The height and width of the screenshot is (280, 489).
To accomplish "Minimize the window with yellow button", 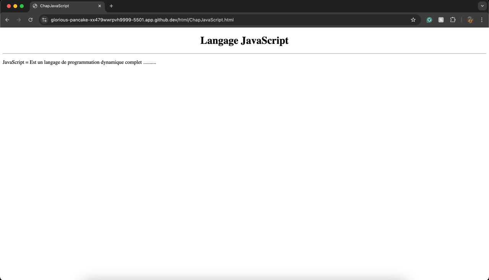I will click(15, 6).
